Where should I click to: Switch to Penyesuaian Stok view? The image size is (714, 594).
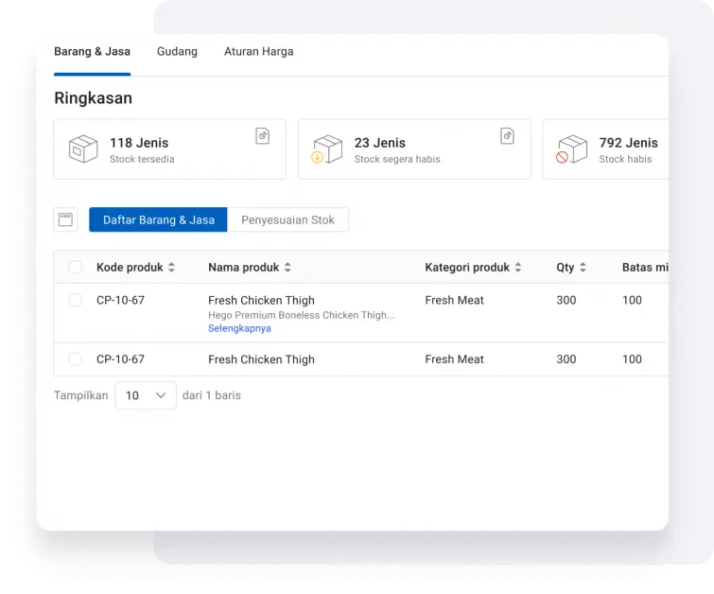pos(287,219)
